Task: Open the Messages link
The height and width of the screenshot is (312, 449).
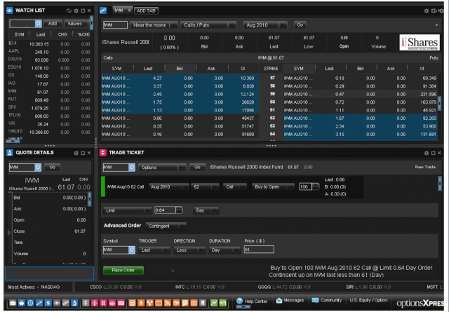Action: (x=290, y=301)
